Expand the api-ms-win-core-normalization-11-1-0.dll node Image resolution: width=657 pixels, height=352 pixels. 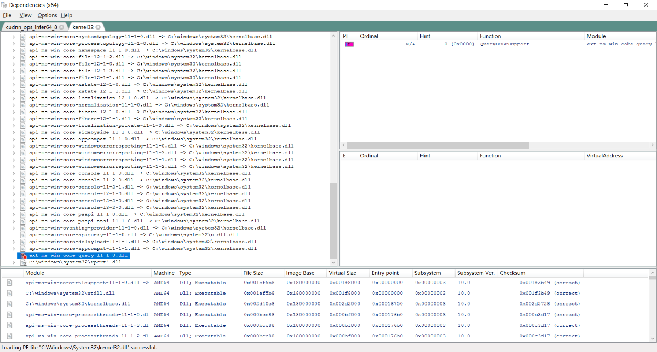(14, 105)
